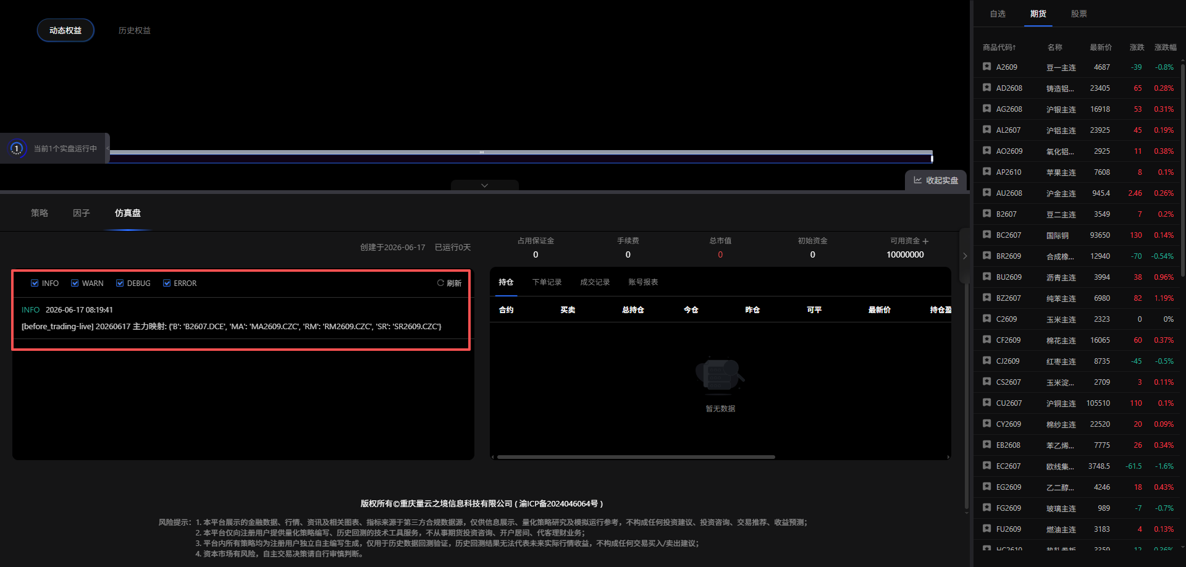The height and width of the screenshot is (567, 1186).
Task: Click the 合约 column header in positions table
Action: click(506, 309)
